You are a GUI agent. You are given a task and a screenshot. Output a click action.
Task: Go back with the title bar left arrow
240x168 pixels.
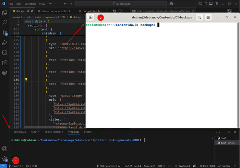65,4
